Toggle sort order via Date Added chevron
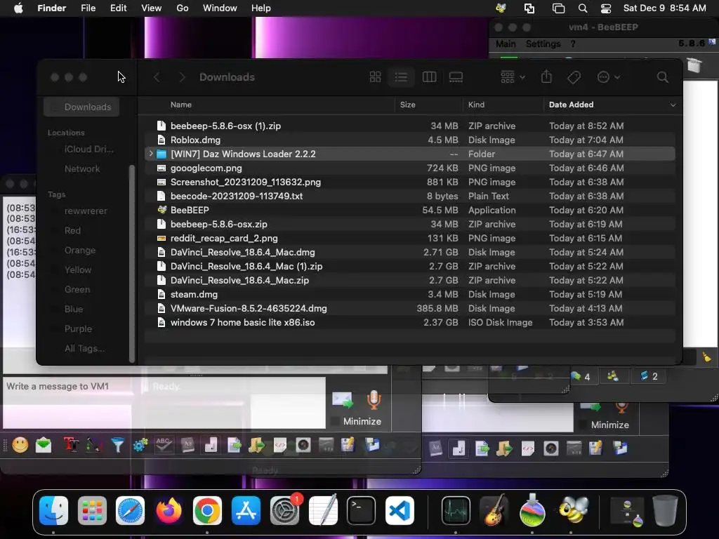 tap(673, 105)
